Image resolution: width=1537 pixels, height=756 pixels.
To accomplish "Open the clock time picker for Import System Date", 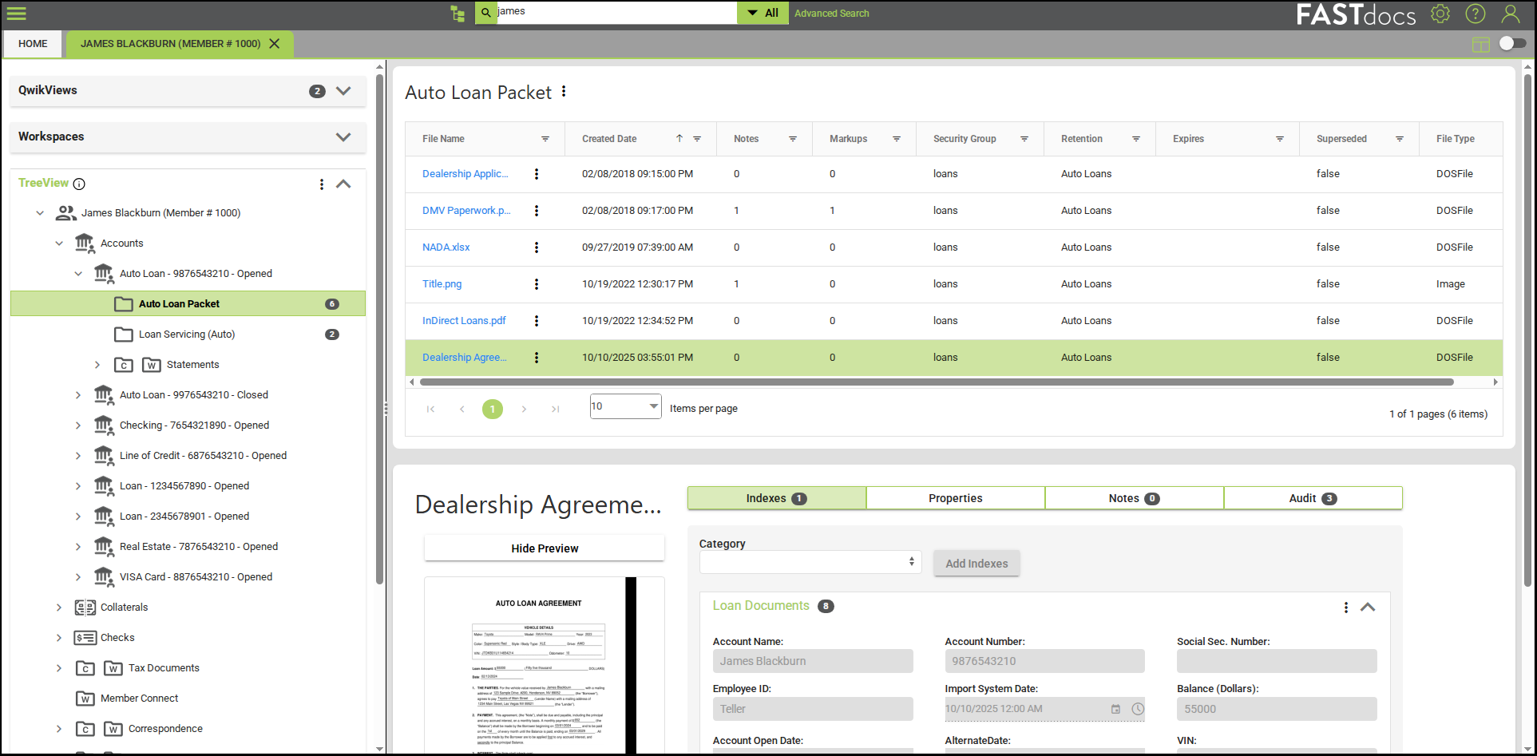I will click(x=1138, y=709).
